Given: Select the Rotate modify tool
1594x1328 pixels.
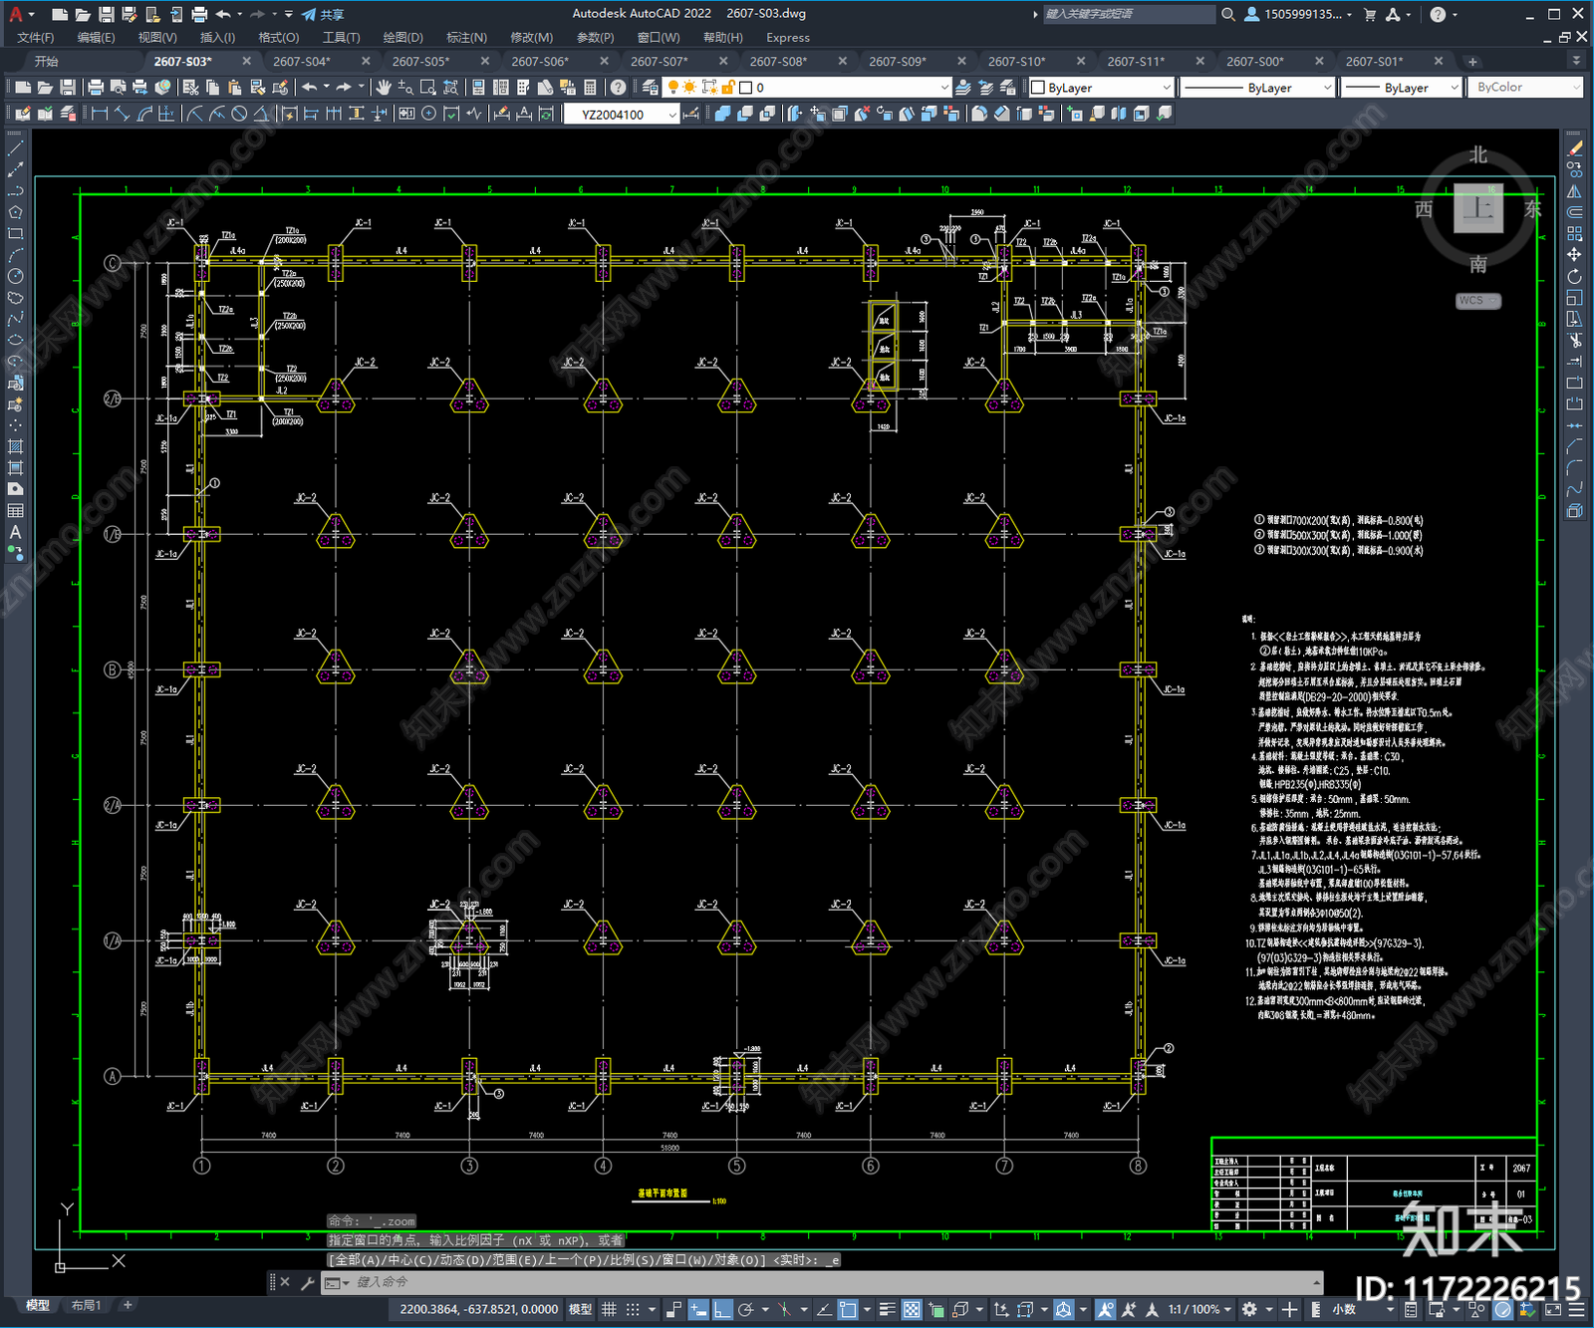Looking at the screenshot, I should [x=1574, y=276].
